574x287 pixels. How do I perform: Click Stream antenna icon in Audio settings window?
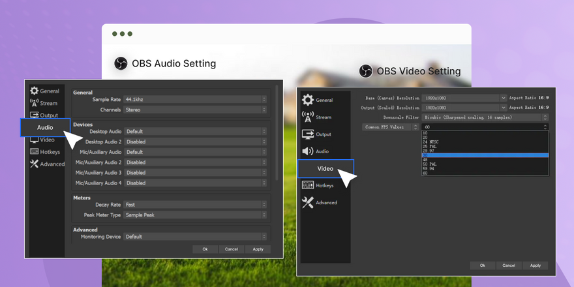pos(35,103)
